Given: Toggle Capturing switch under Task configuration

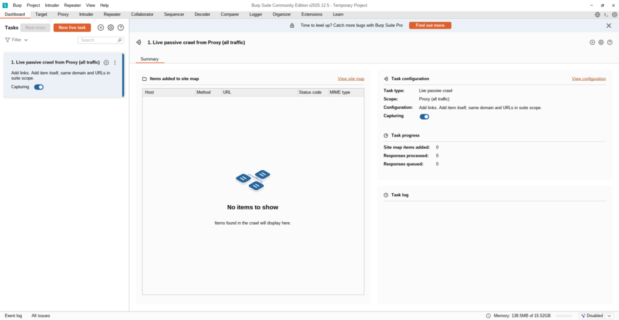Looking at the screenshot, I should [x=424, y=117].
